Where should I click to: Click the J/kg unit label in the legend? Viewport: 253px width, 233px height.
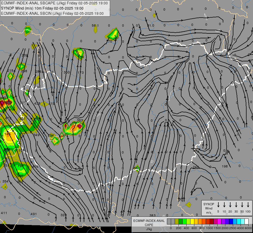tap(149, 229)
